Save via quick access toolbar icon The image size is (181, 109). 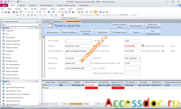(5, 2)
